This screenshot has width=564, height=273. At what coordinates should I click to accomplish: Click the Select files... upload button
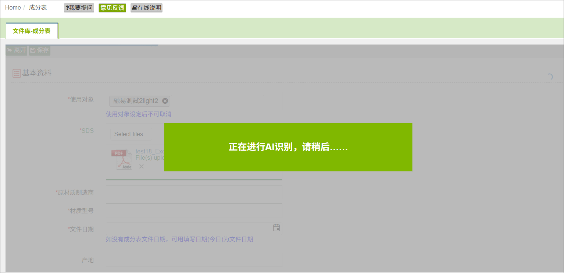(131, 134)
